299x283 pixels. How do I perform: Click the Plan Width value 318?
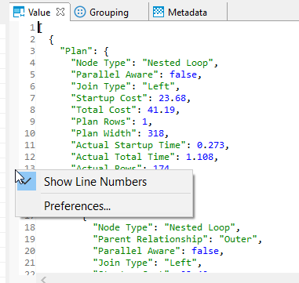(155, 133)
